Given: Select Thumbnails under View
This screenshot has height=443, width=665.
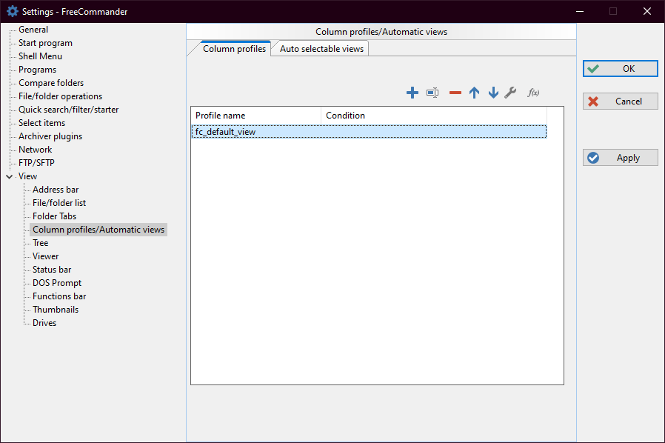Looking at the screenshot, I should coord(56,310).
